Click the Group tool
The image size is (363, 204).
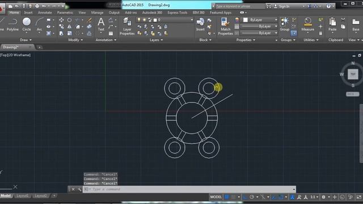tap(285, 24)
